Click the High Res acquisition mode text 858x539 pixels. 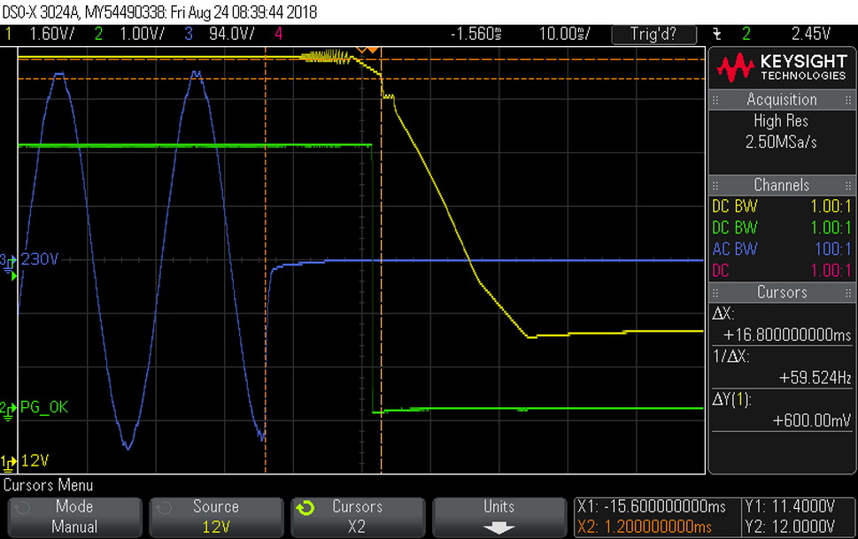pyautogui.click(x=781, y=120)
